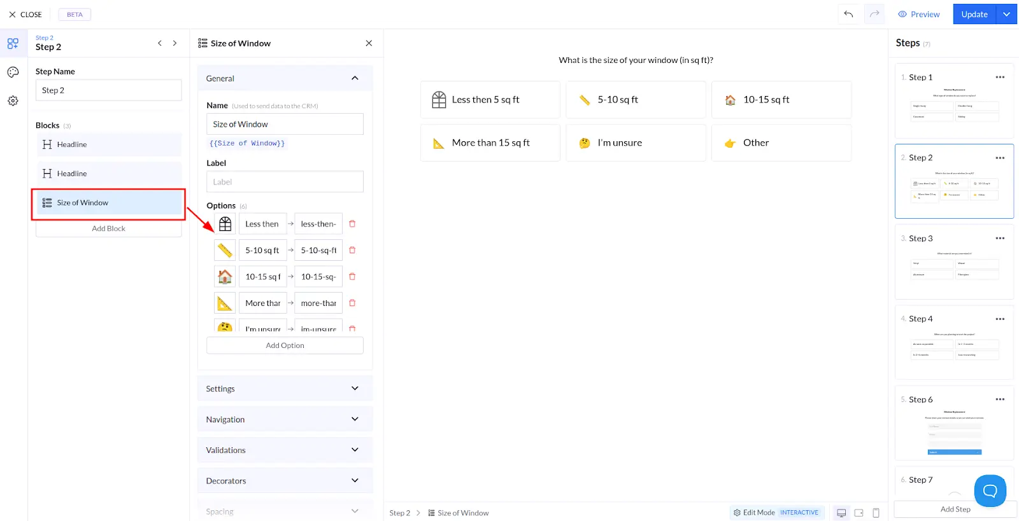Open the chat support bubble
The width and height of the screenshot is (1019, 521).
pos(990,490)
